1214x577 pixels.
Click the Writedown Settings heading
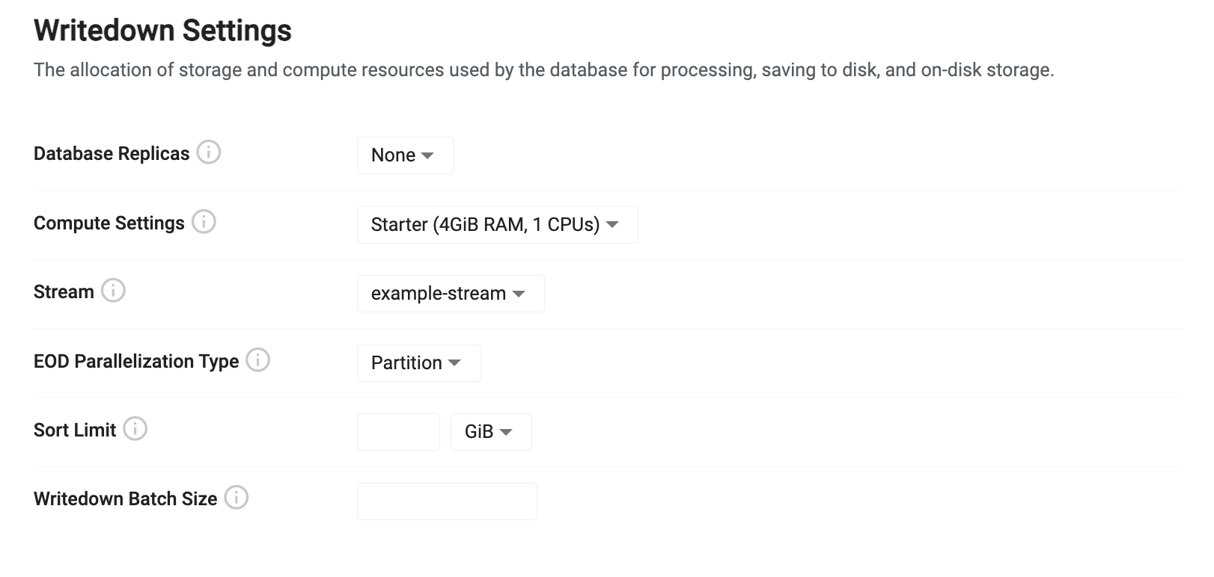click(162, 31)
